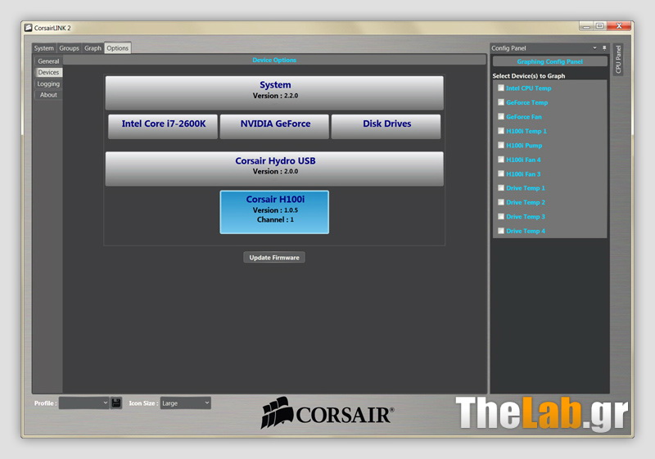Select the Corsair H100i device tile
The width and height of the screenshot is (655, 459).
(x=274, y=212)
